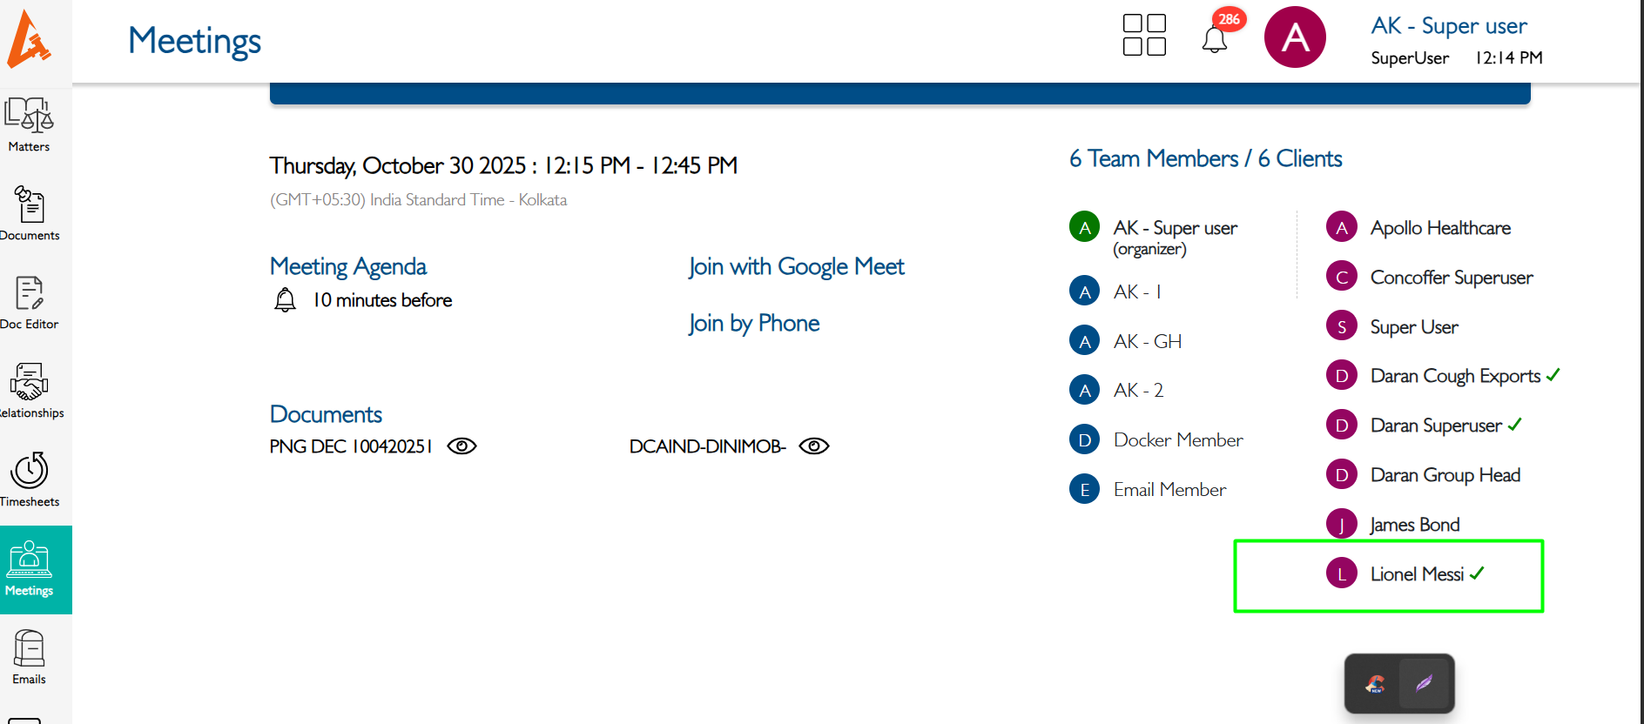Preview the PNG DEC 100420251 document
This screenshot has width=1644, height=724.
click(x=462, y=446)
